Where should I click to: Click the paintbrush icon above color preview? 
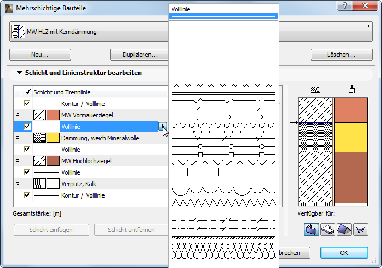[351, 90]
